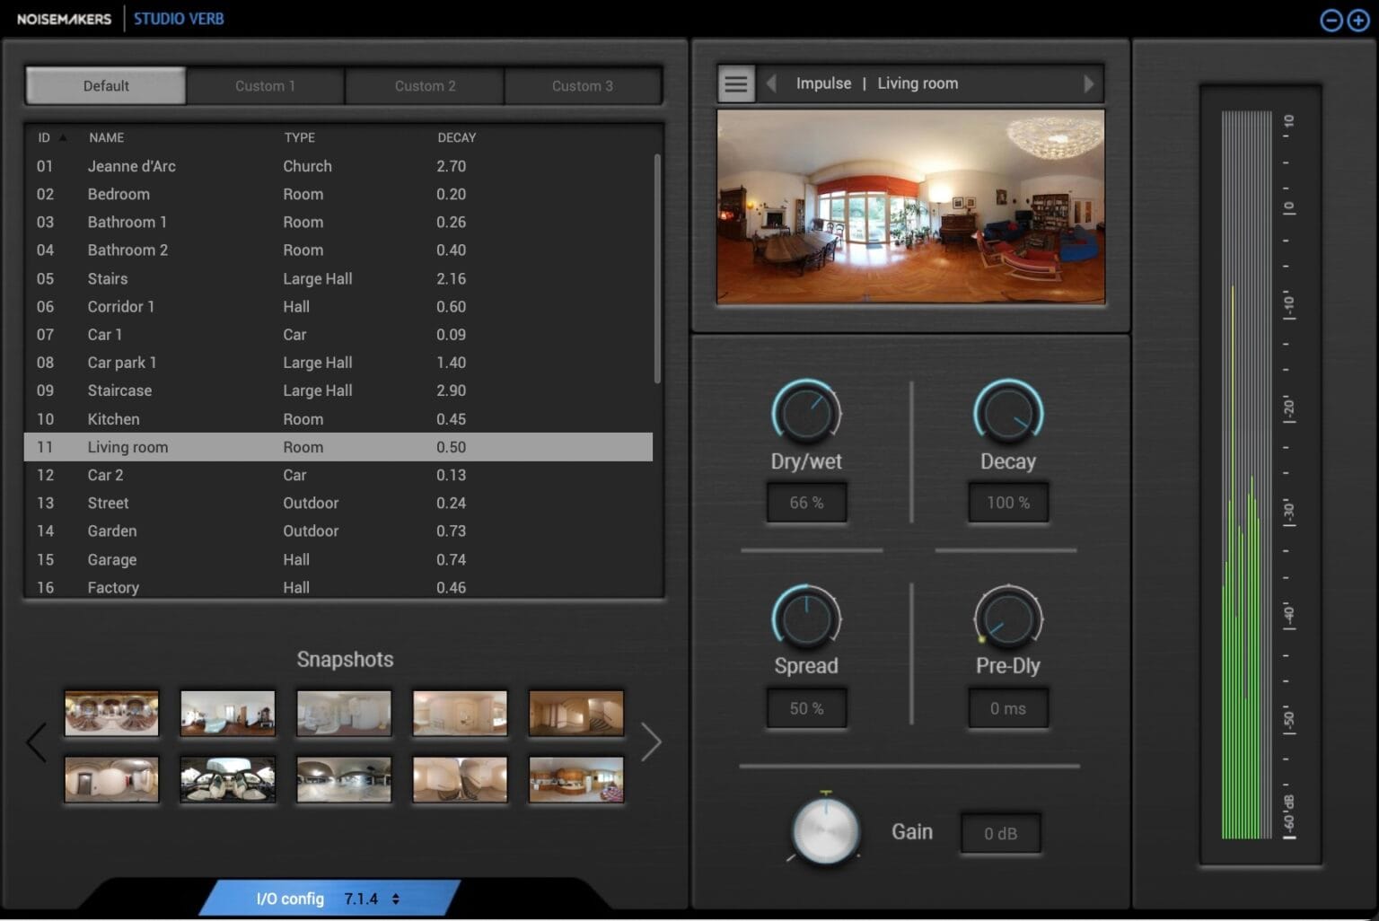Go to previous impulse with left arrow
Image resolution: width=1379 pixels, height=921 pixels.
coord(771,84)
